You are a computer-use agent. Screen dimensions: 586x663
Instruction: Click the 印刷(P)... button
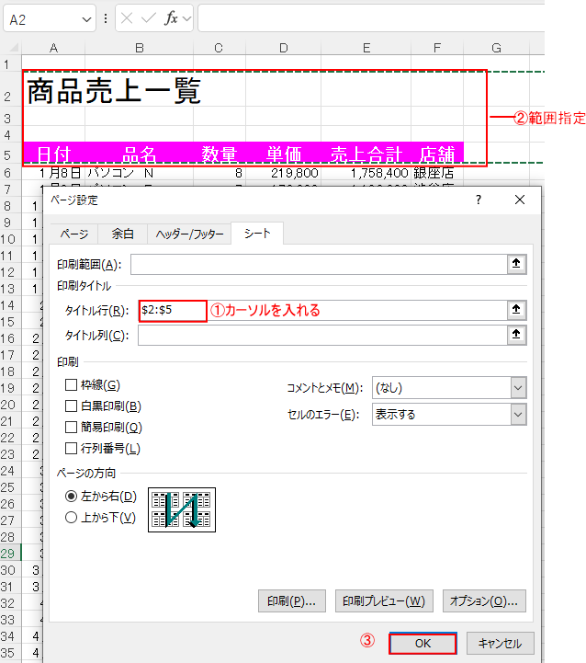pyautogui.click(x=292, y=601)
